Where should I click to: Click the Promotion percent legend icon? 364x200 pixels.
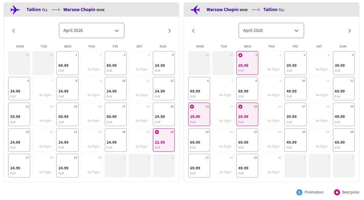point(299,192)
